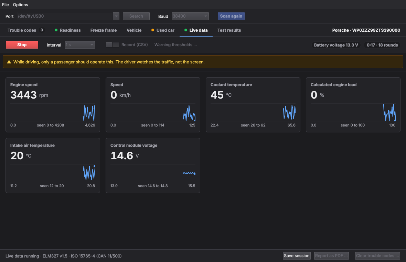Viewport: 406px width, 262px height.
Task: Click the Control module voltage sparkline chart
Action: coord(153,173)
